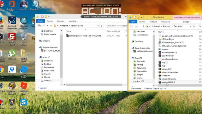Open Vizualizare tab in resourcepacks window
Viewport: 202px width, 114px height.
(x=73, y=21)
